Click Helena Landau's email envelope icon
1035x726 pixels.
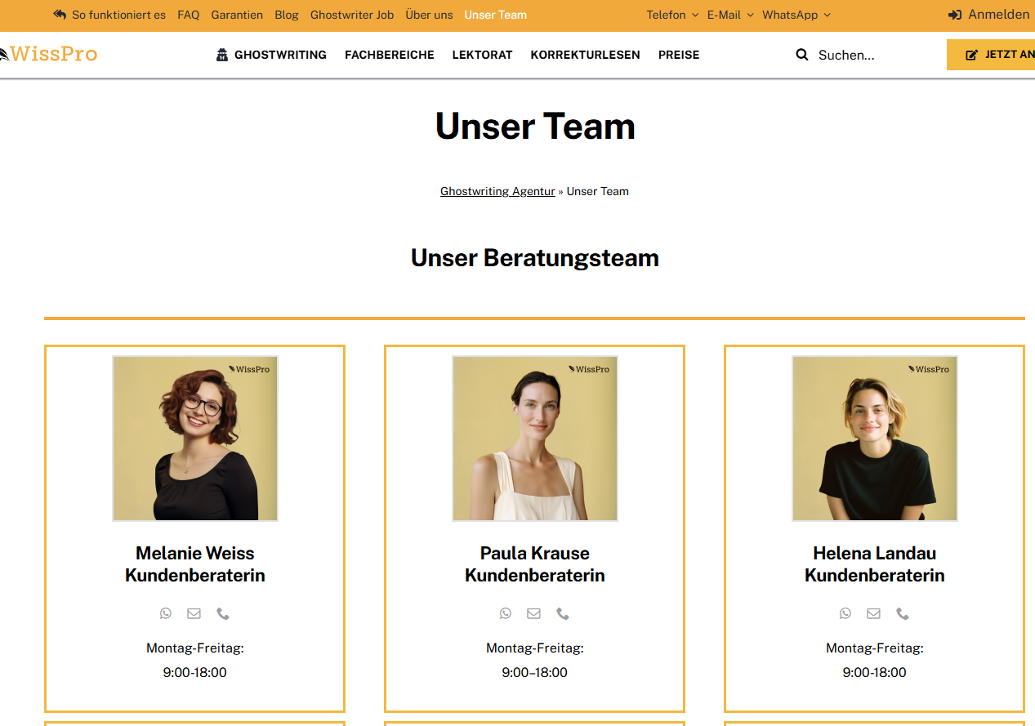873,613
